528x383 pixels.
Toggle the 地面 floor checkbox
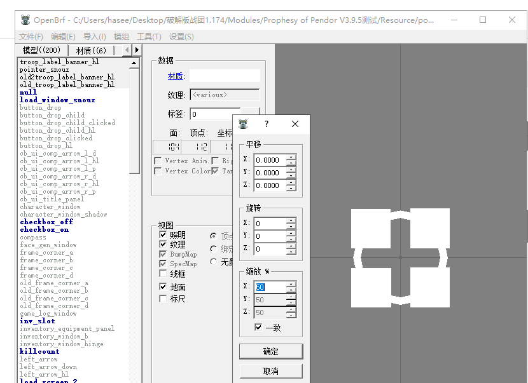(163, 286)
